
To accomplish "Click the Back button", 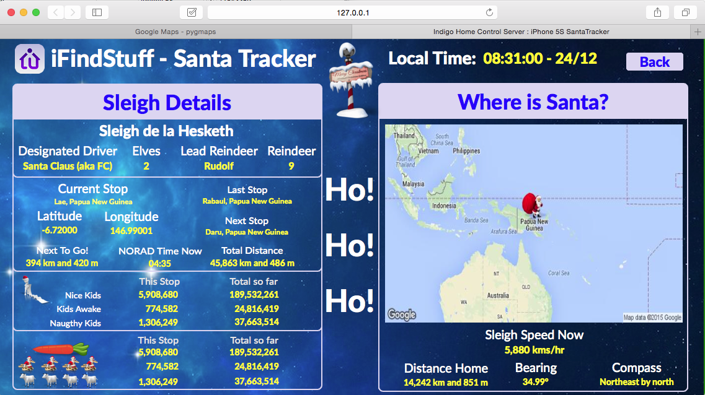I will click(x=654, y=61).
